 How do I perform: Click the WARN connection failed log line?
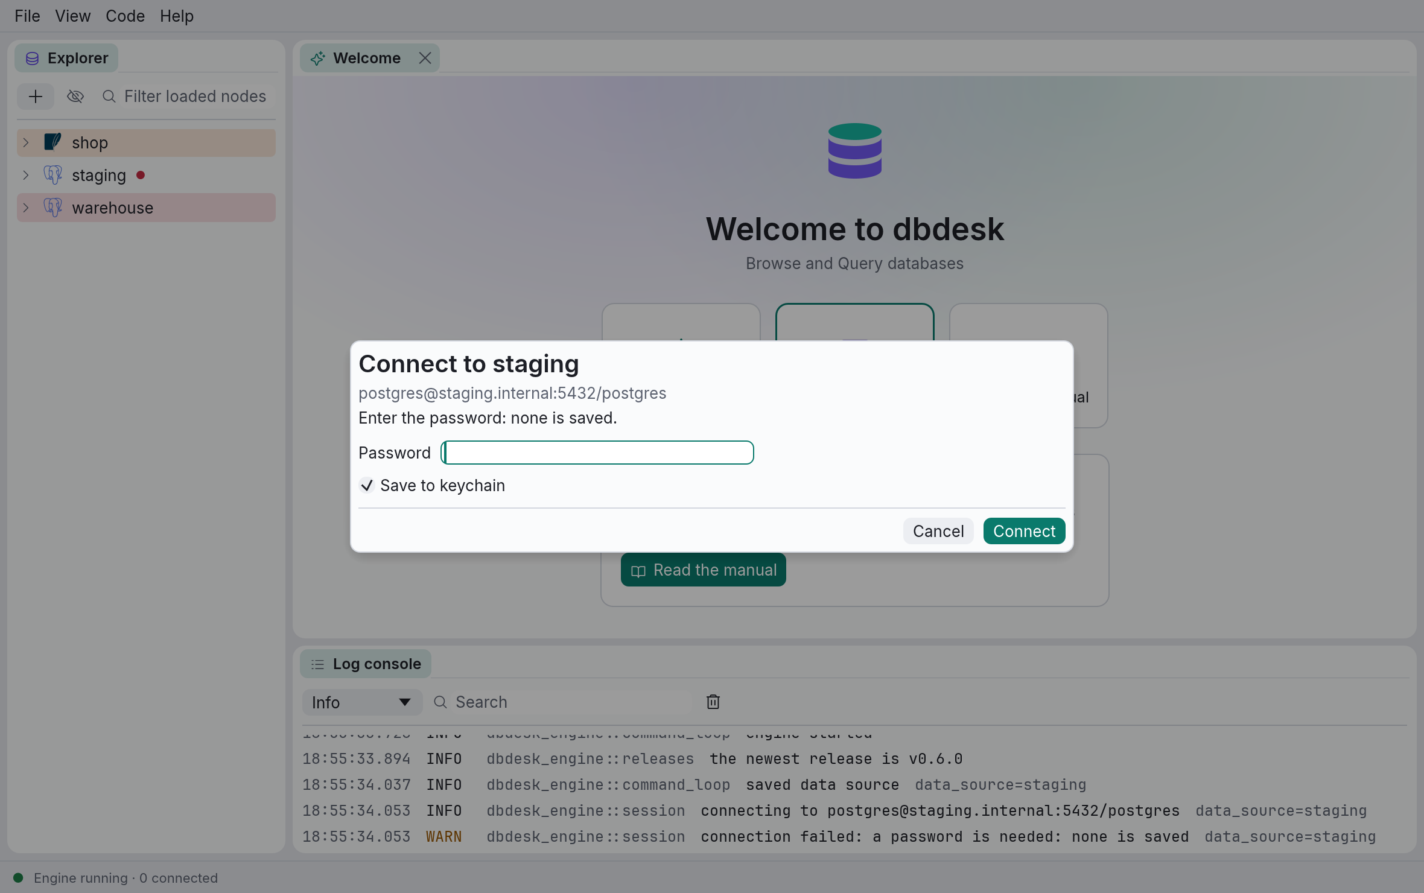click(839, 837)
